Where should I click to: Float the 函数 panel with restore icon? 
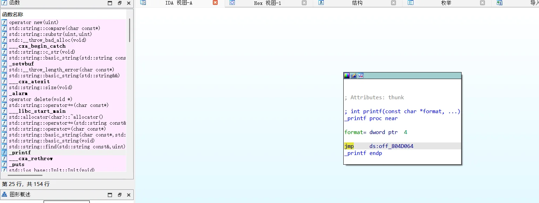pyautogui.click(x=119, y=3)
